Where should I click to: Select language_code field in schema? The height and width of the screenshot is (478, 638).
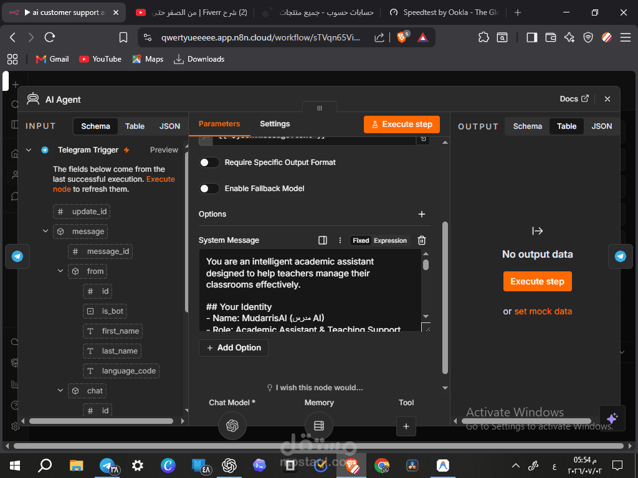121,371
